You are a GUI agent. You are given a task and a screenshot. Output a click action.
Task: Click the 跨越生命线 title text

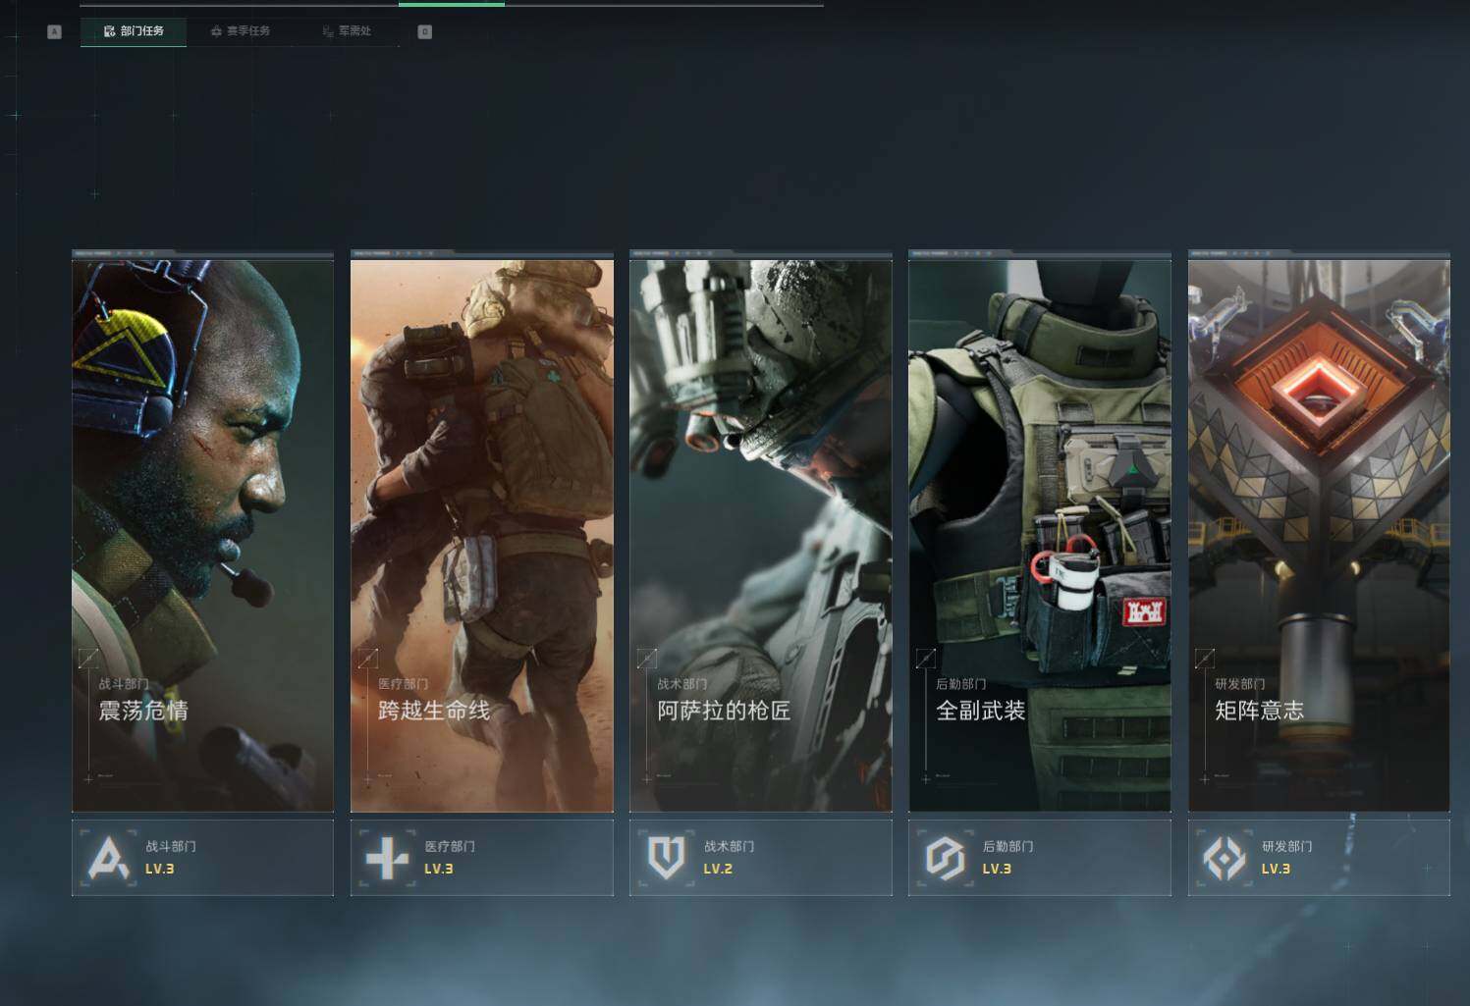pos(434,711)
